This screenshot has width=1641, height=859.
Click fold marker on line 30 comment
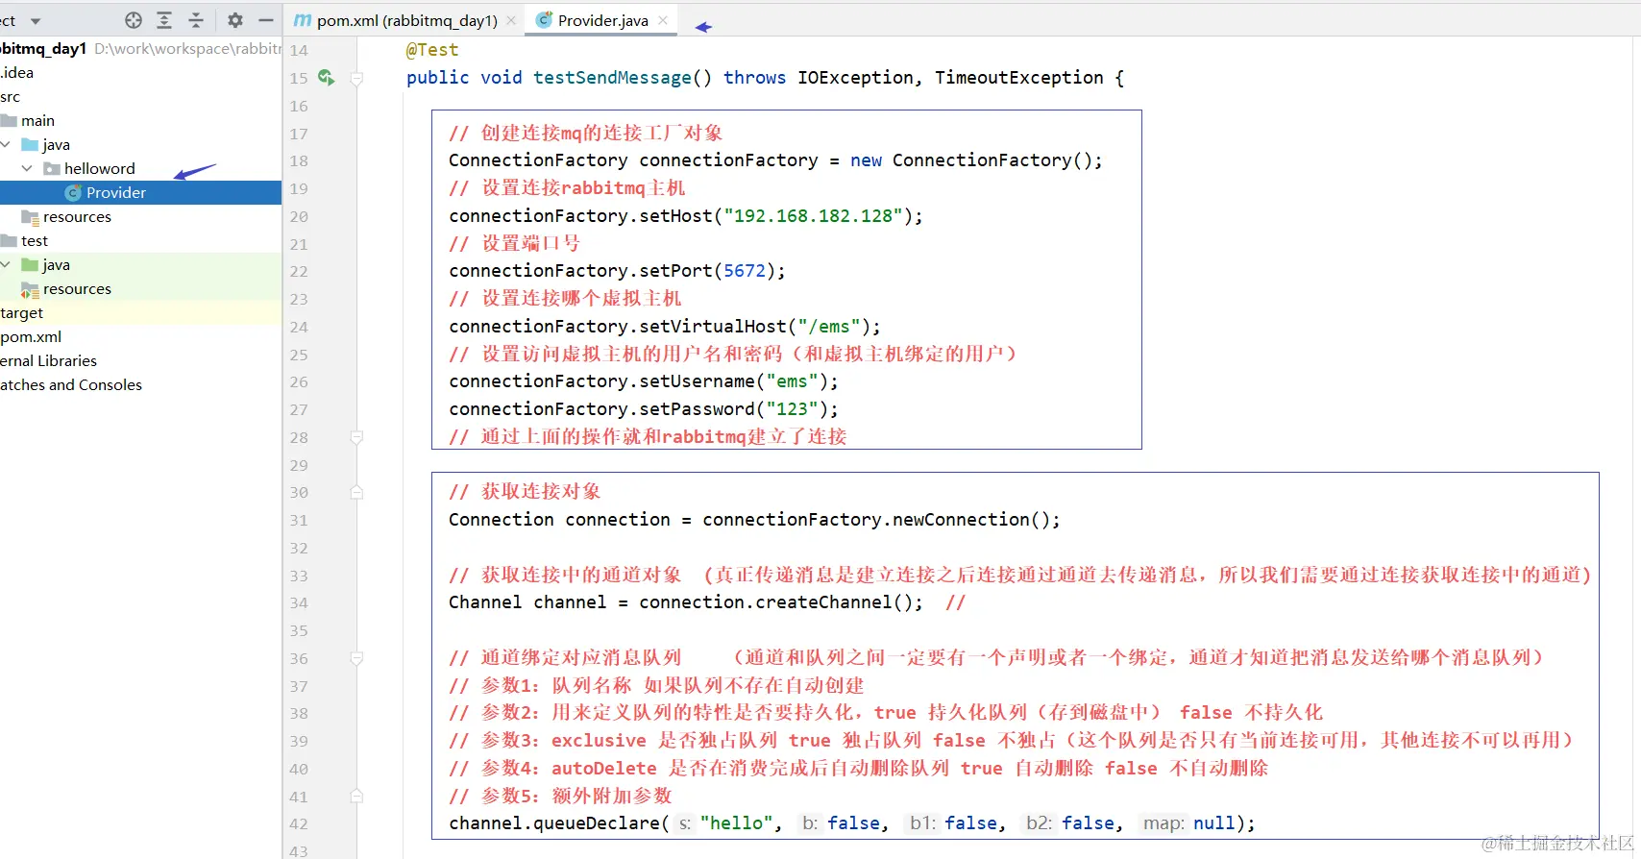point(356,492)
